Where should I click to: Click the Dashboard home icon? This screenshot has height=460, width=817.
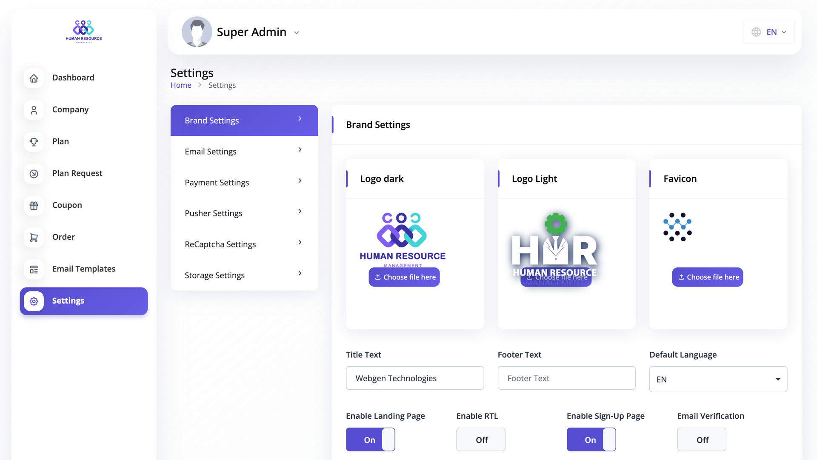[34, 78]
